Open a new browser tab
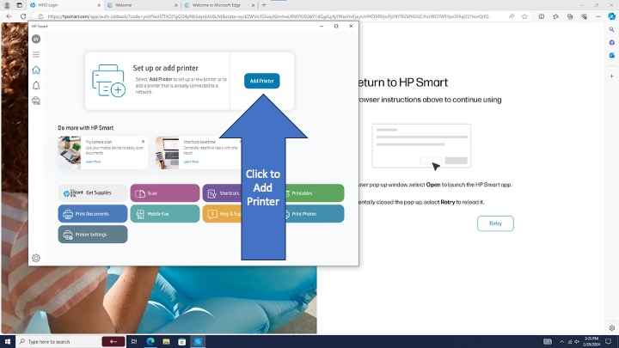619x348 pixels. [264, 5]
